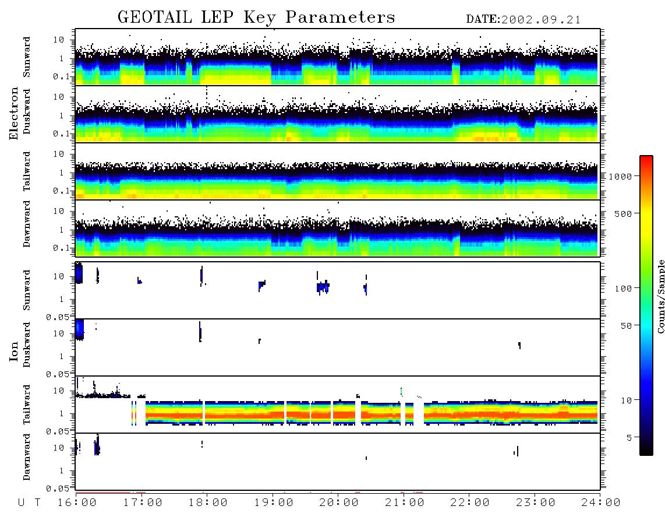
Task: Click the Sunward label of Ion group
Action: (x=27, y=290)
